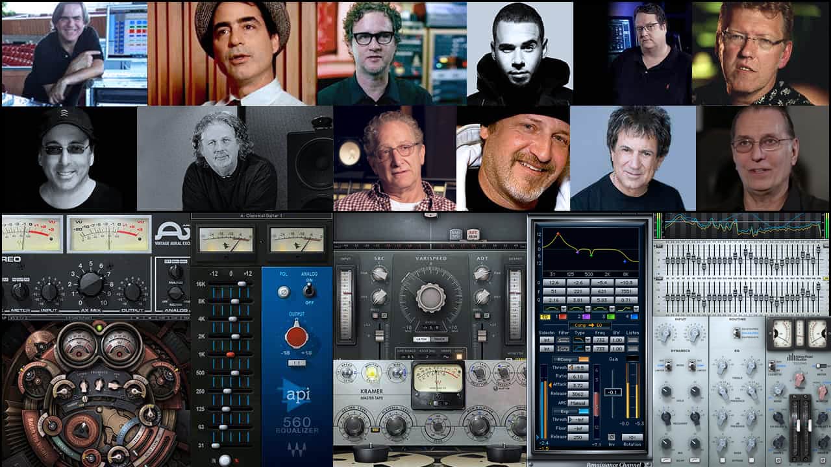Click the 0.71 Q value field
This screenshot has height=467, width=831.
coord(626,300)
